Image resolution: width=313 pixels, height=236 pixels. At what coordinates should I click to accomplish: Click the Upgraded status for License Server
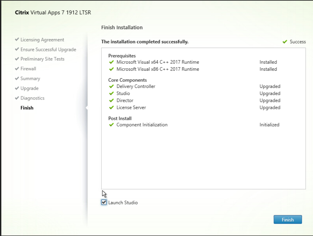tap(270, 108)
